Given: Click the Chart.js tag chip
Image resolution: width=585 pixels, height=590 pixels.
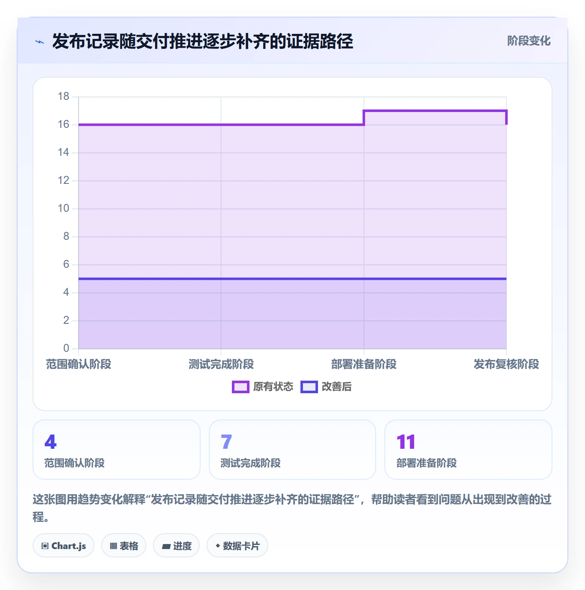Looking at the screenshot, I should pyautogui.click(x=64, y=545).
